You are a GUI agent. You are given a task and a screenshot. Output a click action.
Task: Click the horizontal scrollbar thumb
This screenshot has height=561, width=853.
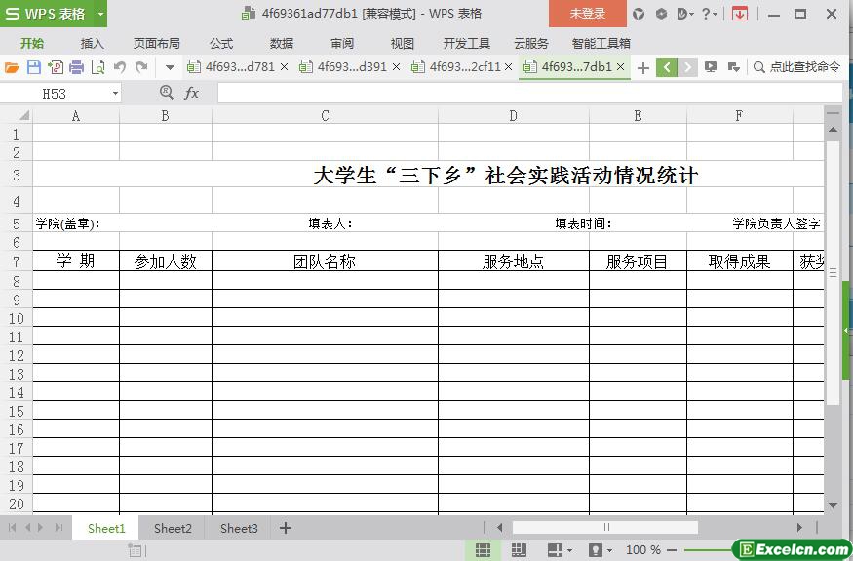pos(605,527)
